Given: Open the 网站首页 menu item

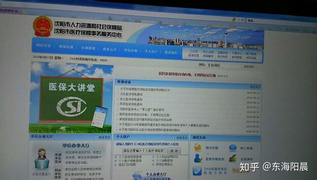Looking at the screenshot, I should [x=43, y=45].
